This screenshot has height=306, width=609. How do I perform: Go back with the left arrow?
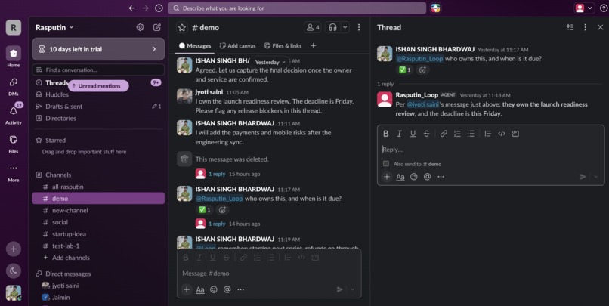pos(132,8)
